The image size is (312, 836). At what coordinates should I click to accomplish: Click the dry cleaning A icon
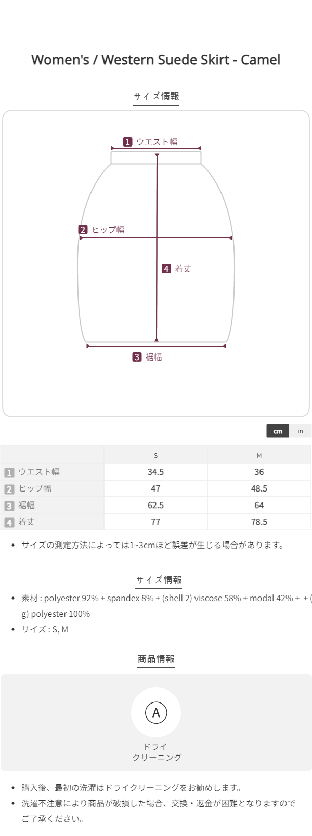(x=156, y=712)
